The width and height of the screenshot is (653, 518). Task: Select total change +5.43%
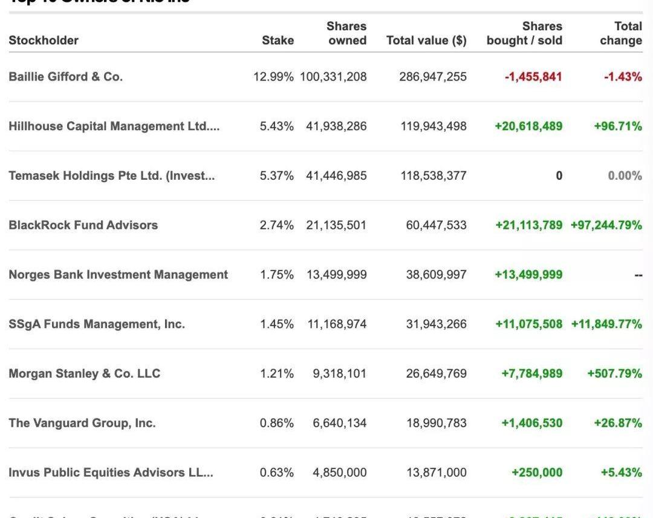[x=622, y=473]
